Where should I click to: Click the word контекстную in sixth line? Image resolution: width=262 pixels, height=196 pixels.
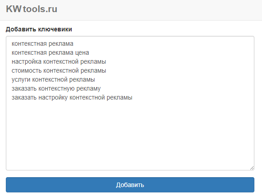tap(56, 88)
